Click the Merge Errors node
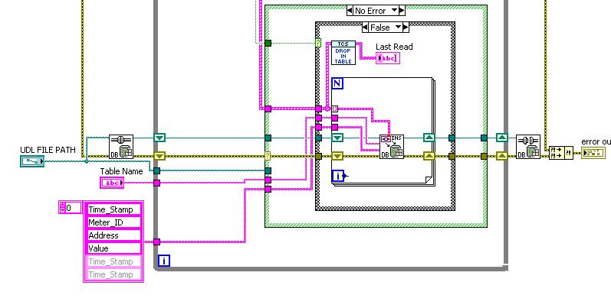Image resolution: width=611 pixels, height=305 pixels. pyautogui.click(x=560, y=153)
